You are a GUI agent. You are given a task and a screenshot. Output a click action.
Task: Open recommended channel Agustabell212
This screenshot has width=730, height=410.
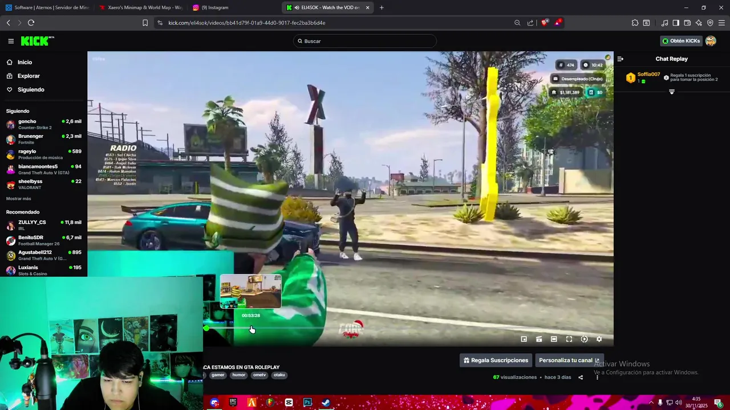tap(43, 255)
